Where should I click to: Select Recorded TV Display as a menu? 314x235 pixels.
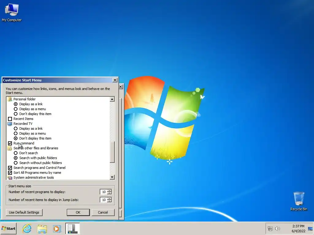tap(16, 133)
